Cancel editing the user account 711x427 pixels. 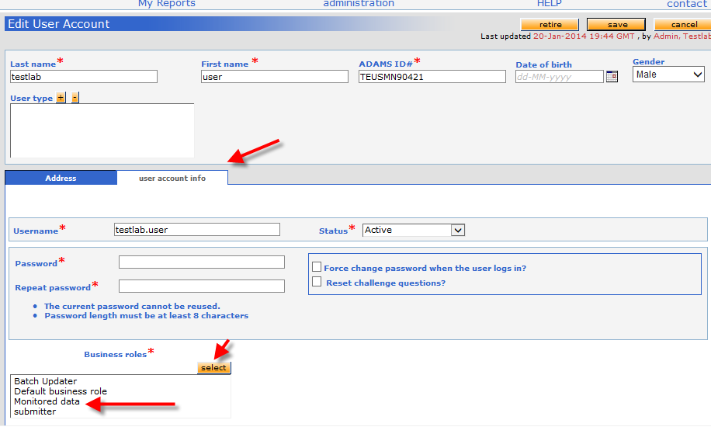(x=683, y=25)
